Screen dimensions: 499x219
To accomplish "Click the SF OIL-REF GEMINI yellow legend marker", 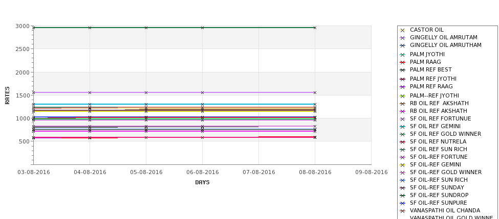I will 403,165.
